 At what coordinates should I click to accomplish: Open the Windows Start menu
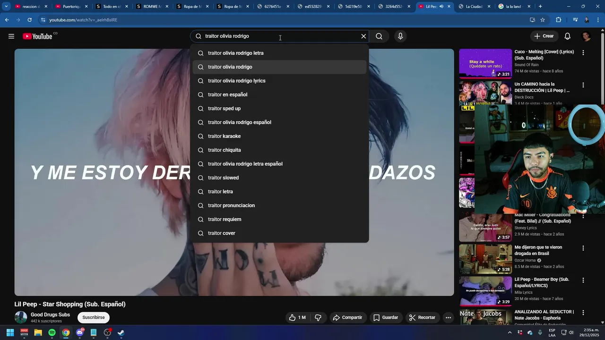click(10, 332)
